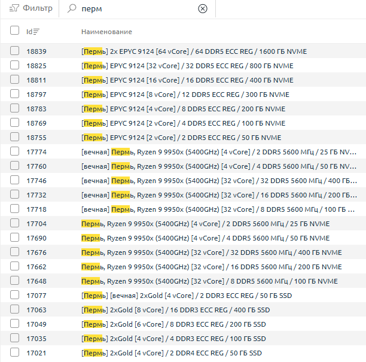Open the Фильтр filter button label
Viewport: 366px width, 362px height.
[37, 8]
